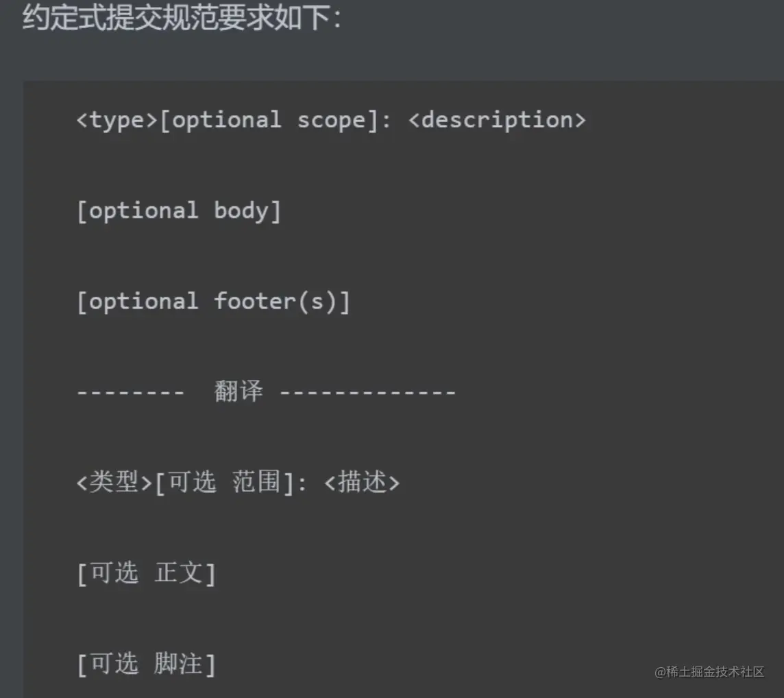Image resolution: width=784 pixels, height=698 pixels.
Task: Click the word optional before footer(s)
Action: [x=143, y=301]
